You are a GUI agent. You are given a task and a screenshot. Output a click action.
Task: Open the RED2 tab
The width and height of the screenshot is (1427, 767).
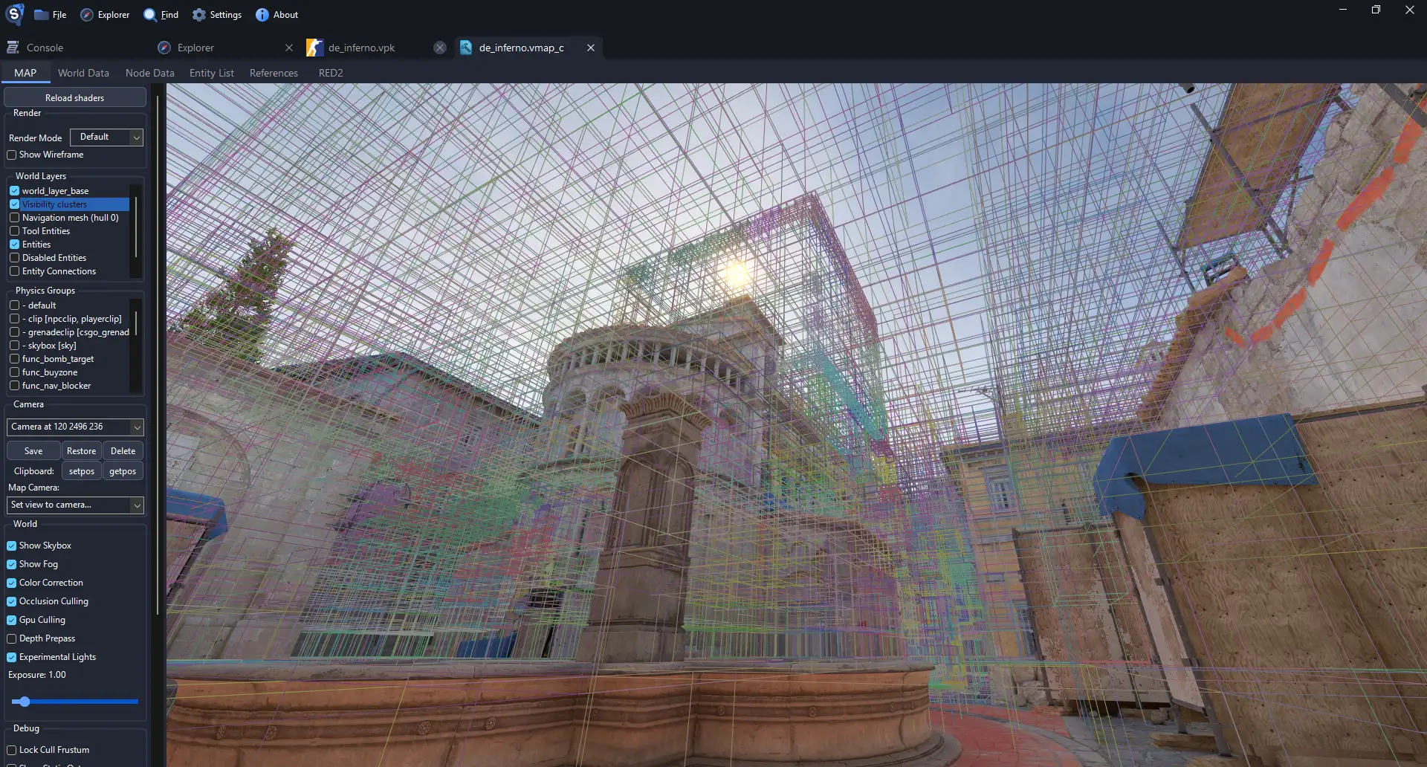tap(331, 73)
